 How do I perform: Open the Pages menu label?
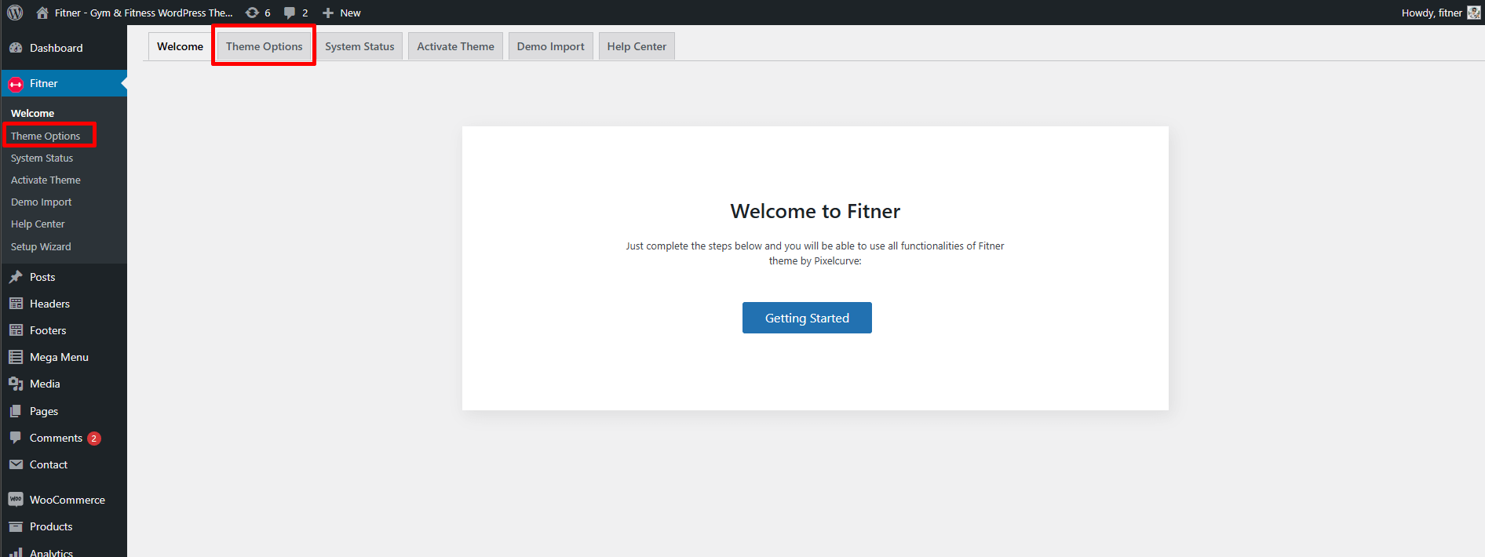coord(44,411)
